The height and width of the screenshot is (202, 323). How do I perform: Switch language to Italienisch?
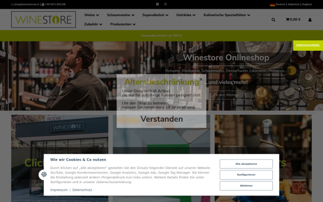[293, 4]
